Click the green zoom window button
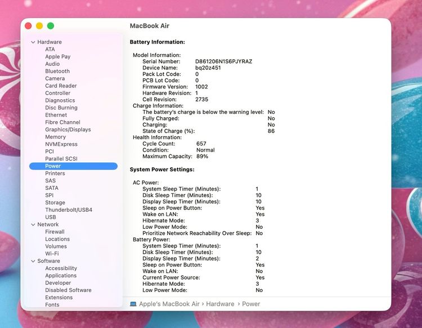The width and height of the screenshot is (422, 328). click(x=51, y=26)
